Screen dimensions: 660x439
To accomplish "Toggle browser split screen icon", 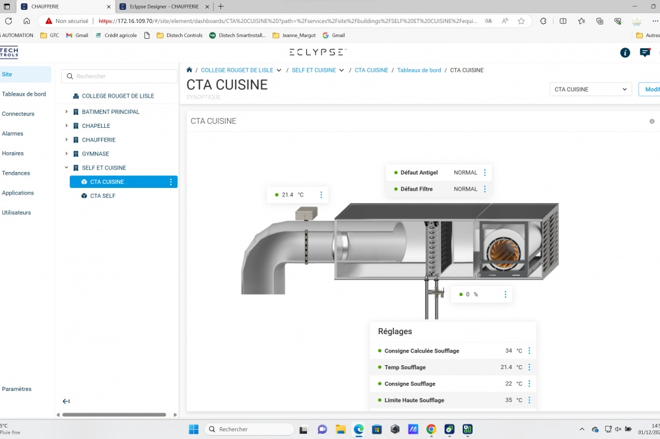I will coord(563,20).
